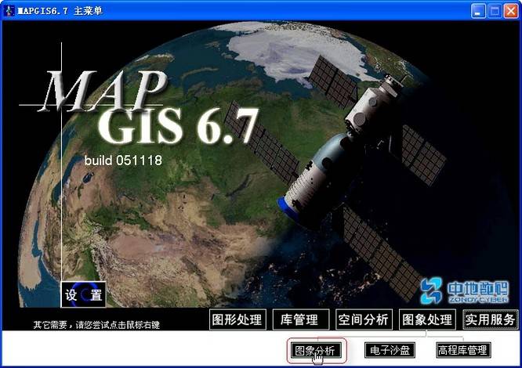The width and height of the screenshot is (522, 368).
Task: Select the 图形处理 menu button
Action: (237, 319)
